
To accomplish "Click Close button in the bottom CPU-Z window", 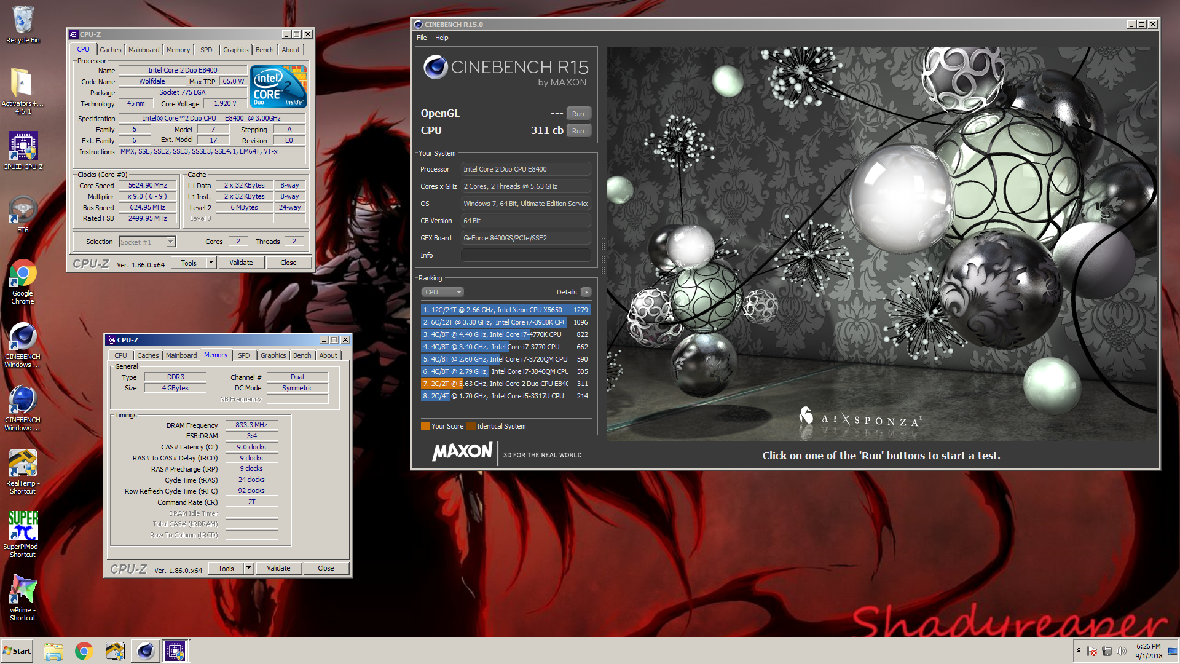I will coord(326,568).
